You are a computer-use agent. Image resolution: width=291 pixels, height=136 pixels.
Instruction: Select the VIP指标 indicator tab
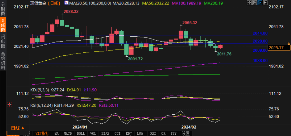[42, 134]
